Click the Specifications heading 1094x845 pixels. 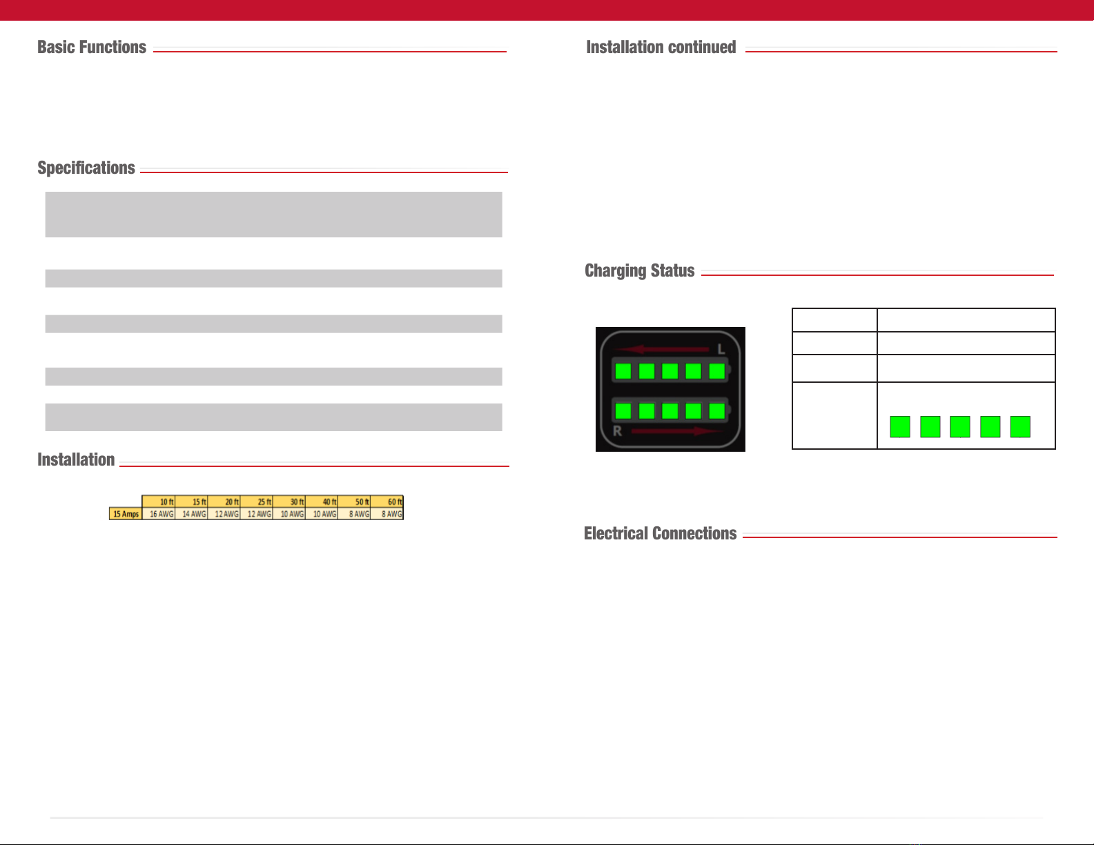point(86,168)
